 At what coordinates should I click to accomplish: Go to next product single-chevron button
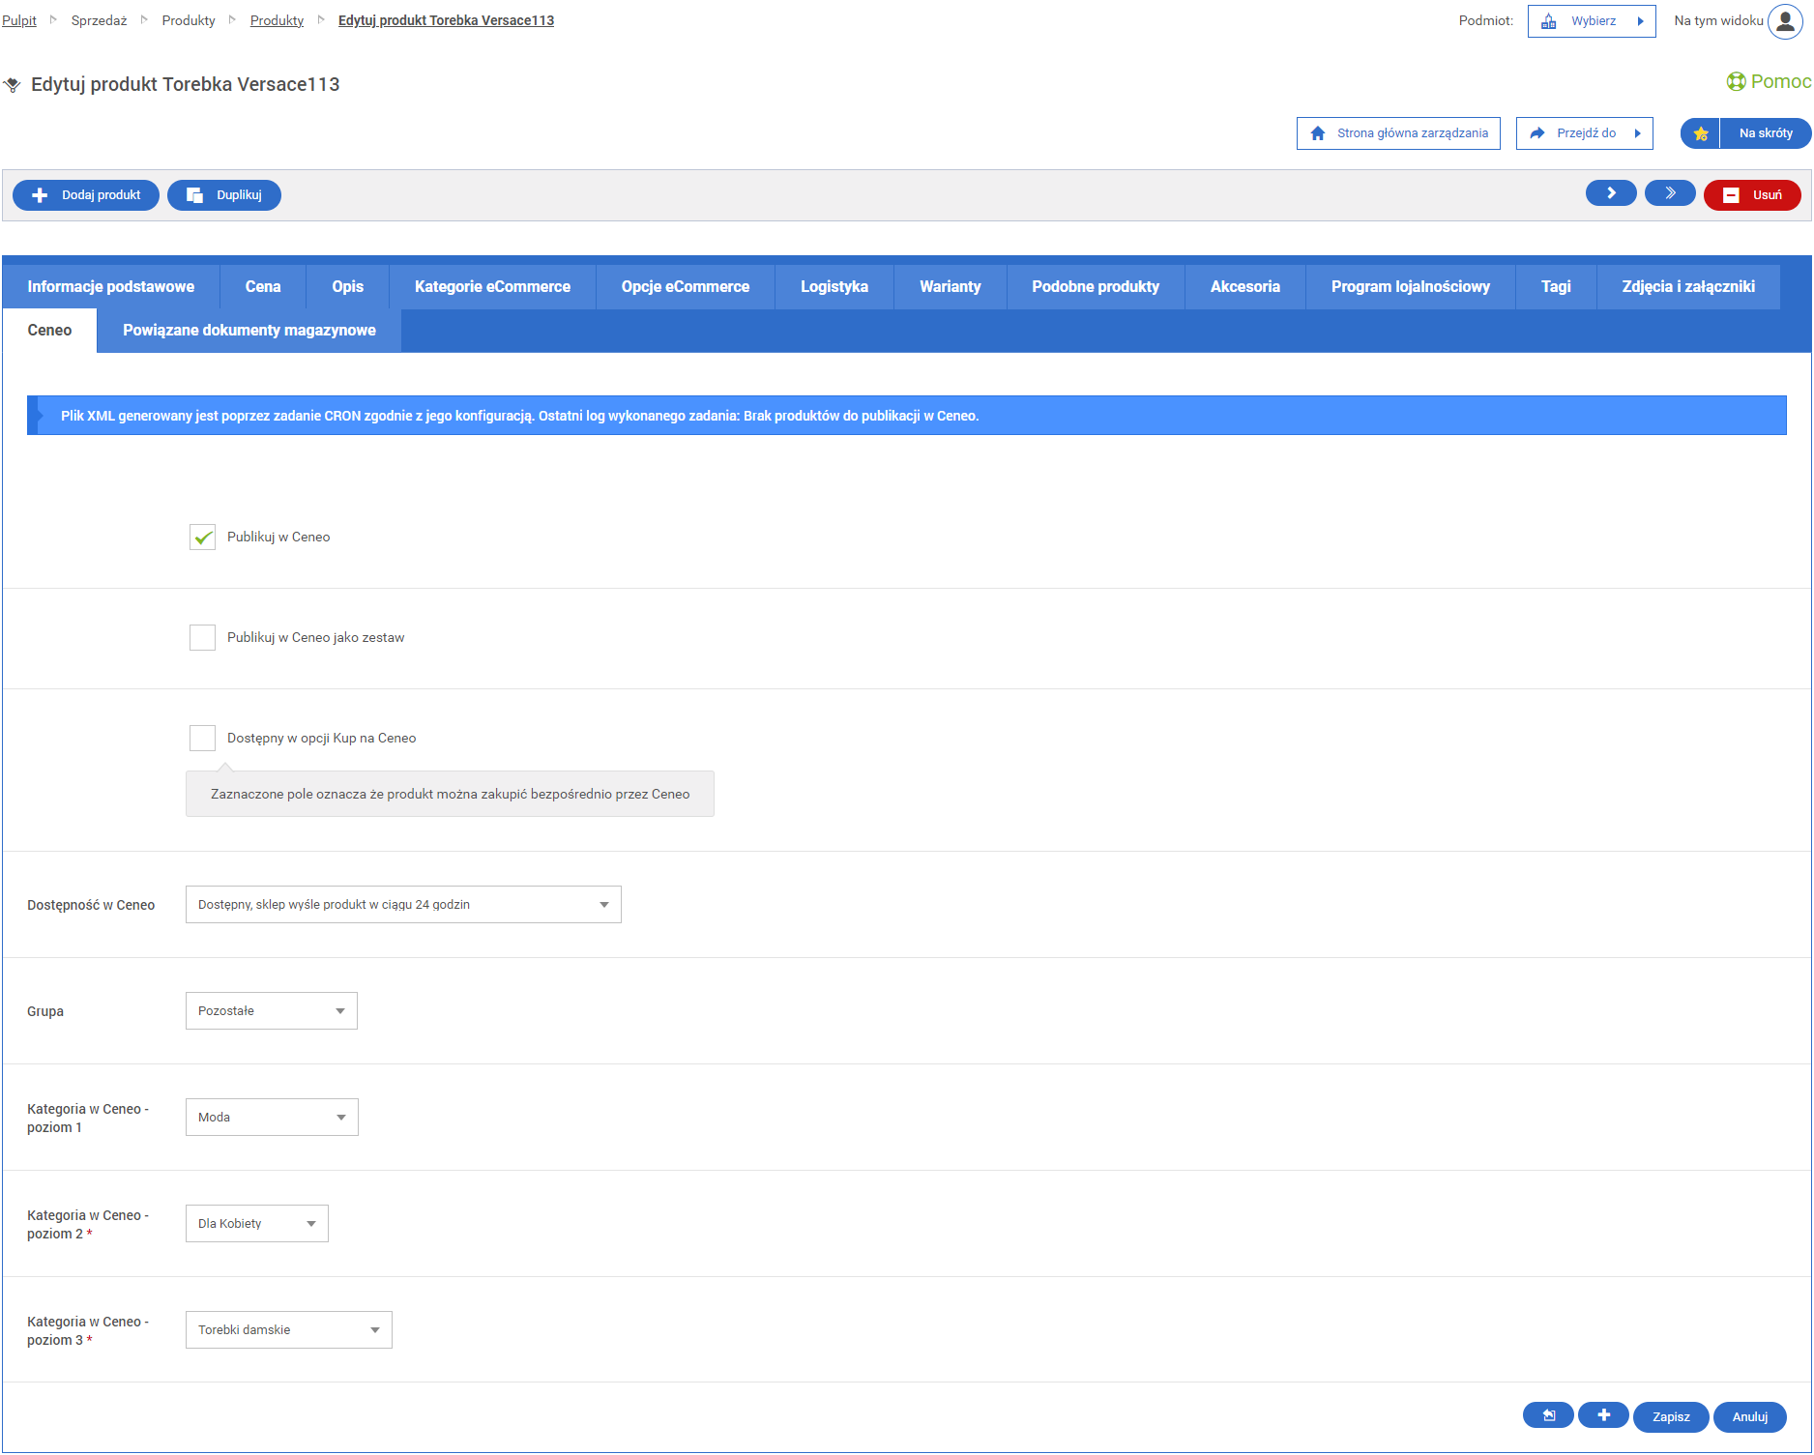click(x=1611, y=193)
